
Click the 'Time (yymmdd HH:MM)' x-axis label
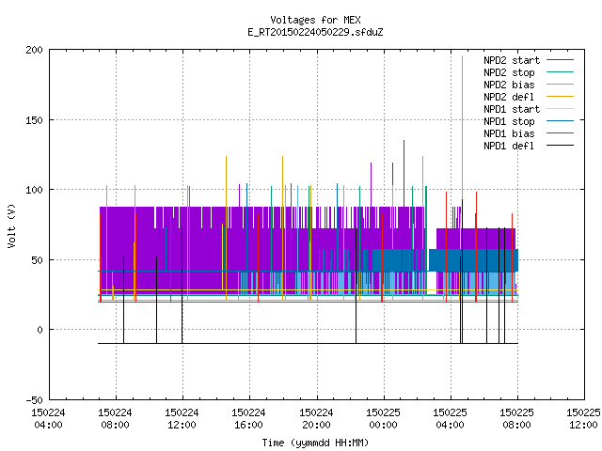click(x=315, y=443)
